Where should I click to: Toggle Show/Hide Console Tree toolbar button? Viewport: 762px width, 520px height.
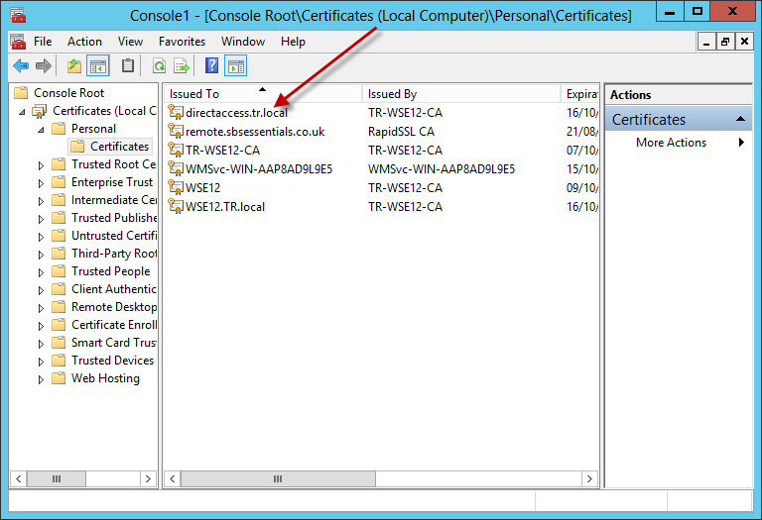tap(98, 66)
